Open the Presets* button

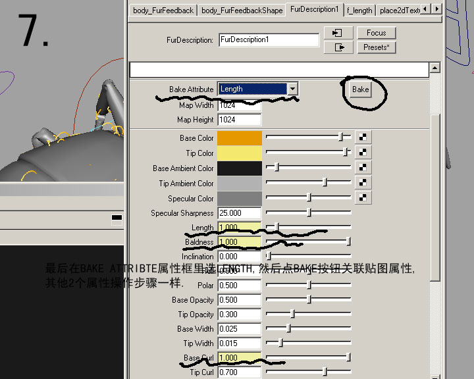coord(376,47)
